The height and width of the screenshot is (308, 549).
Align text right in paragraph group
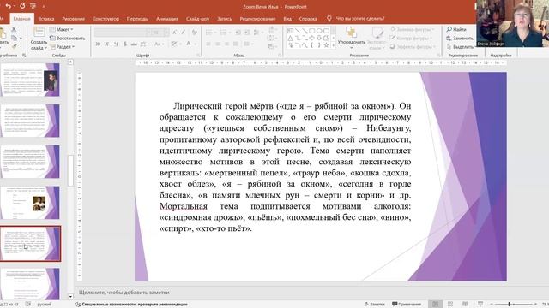226,44
